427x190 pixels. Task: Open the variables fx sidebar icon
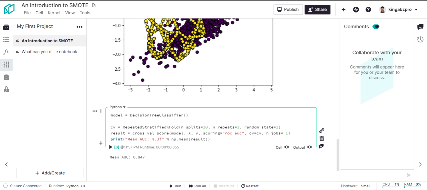pyautogui.click(x=6, y=52)
